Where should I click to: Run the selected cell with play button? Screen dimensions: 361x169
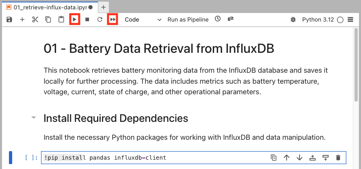(x=74, y=19)
